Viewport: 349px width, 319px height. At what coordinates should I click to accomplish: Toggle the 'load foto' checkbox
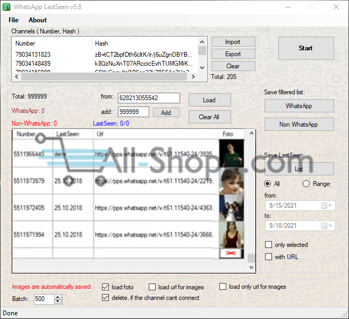(x=105, y=287)
